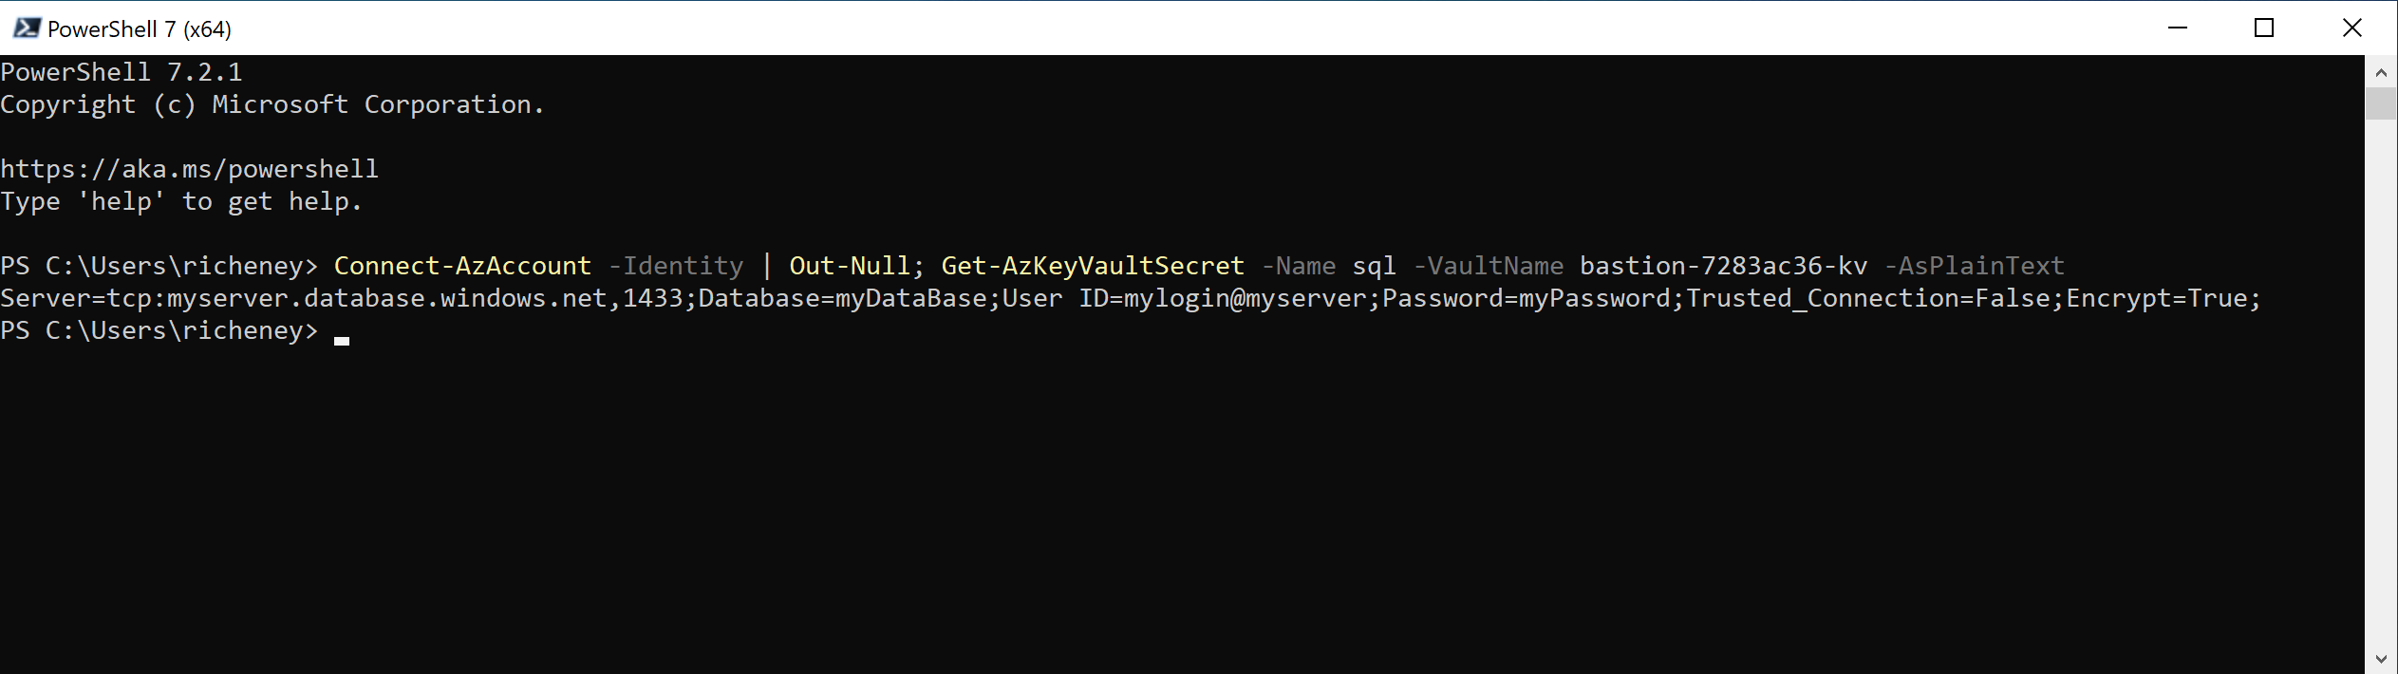
Task: Click the current PS prompt line
Action: pyautogui.click(x=159, y=330)
